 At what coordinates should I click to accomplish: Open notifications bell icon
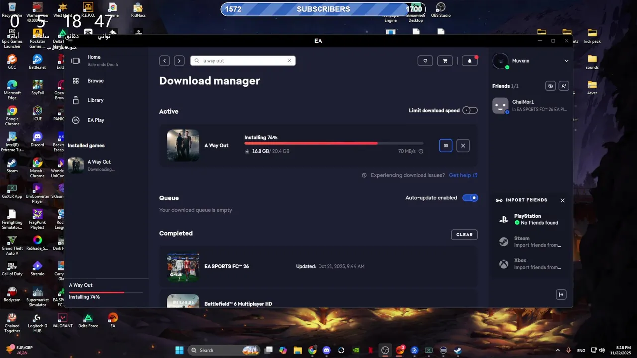pos(470,61)
